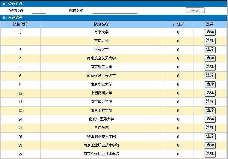Screen dimensions: 228x159
Task: Click 选择 button for 南京航空航天大学
Action: click(x=210, y=58)
